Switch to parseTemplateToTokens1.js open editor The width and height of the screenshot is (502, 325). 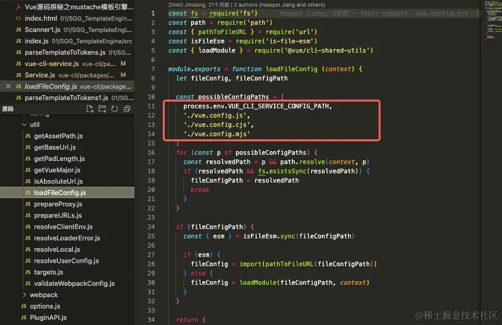point(67,98)
